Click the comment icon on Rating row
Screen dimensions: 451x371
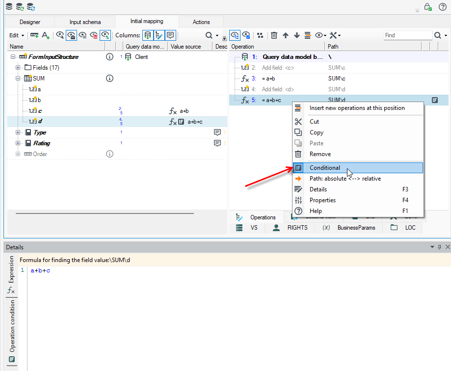[217, 143]
